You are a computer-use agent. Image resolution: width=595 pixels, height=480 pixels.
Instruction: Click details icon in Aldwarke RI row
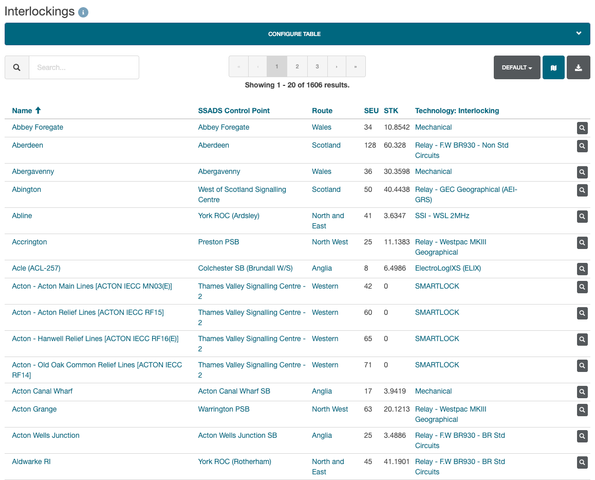click(x=582, y=463)
